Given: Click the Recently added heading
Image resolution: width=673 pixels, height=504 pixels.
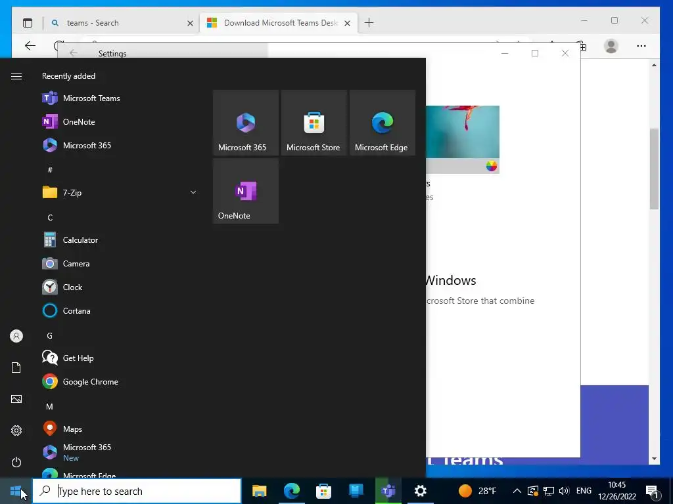Looking at the screenshot, I should pos(68,76).
